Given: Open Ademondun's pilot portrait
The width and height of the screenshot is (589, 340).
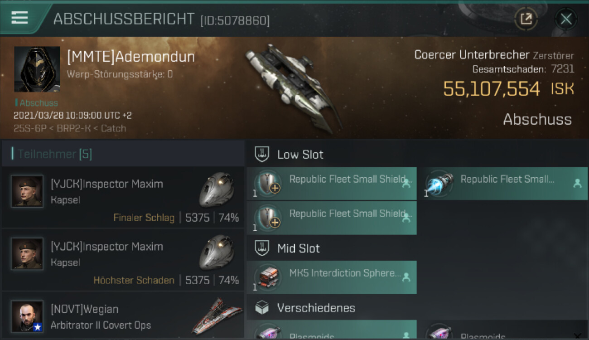Looking at the screenshot, I should tap(37, 69).
